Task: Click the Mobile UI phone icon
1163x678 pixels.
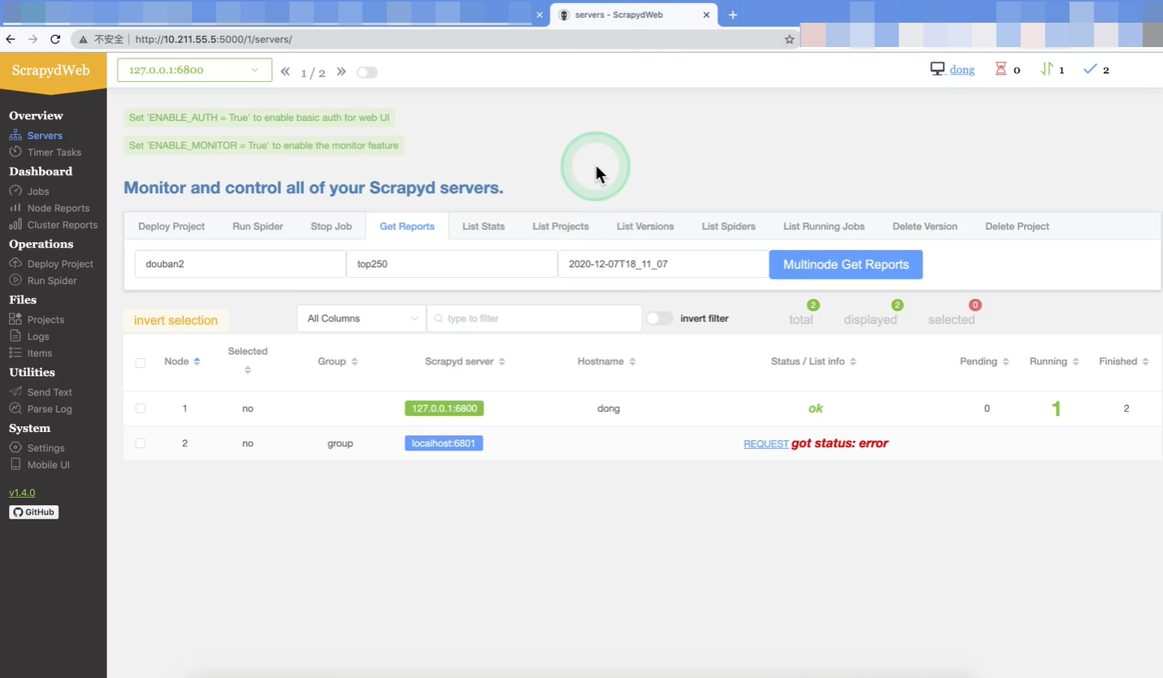Action: 15,464
